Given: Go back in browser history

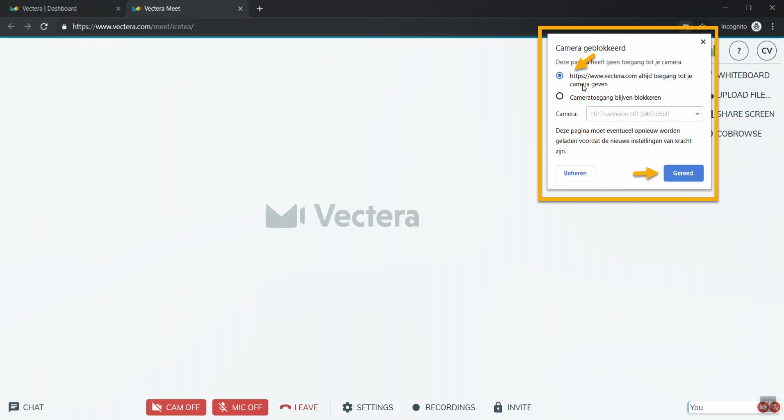Looking at the screenshot, I should coord(11,27).
